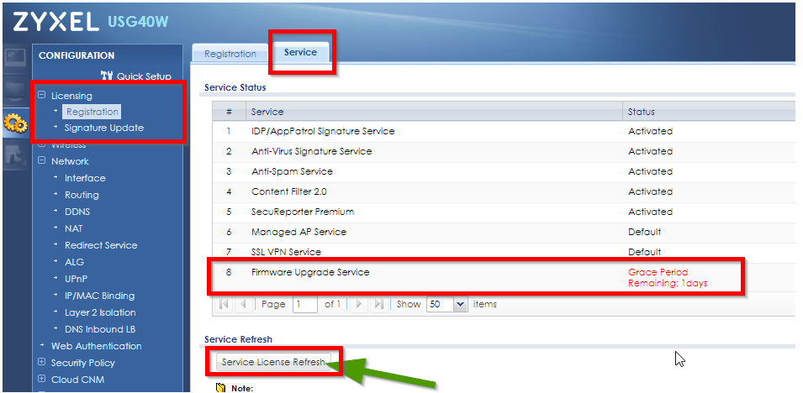Open the DDNS network settings
Screen dimensions: 803x393
click(77, 212)
